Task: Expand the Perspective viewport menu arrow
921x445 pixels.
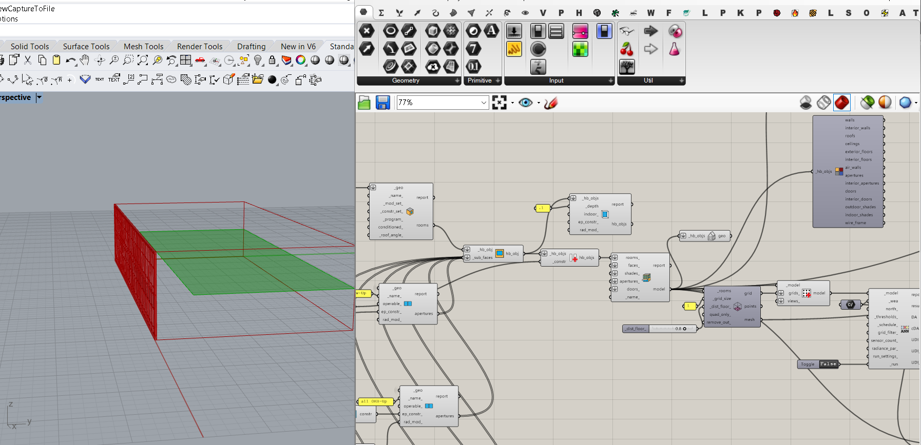Action: click(x=39, y=97)
